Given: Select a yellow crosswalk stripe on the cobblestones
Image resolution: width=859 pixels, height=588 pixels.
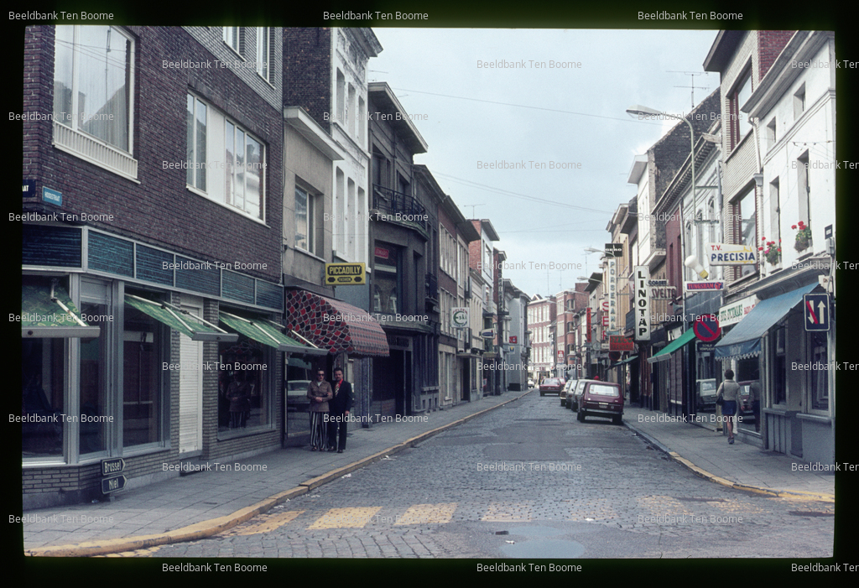Looking at the screenshot, I should (345, 516).
